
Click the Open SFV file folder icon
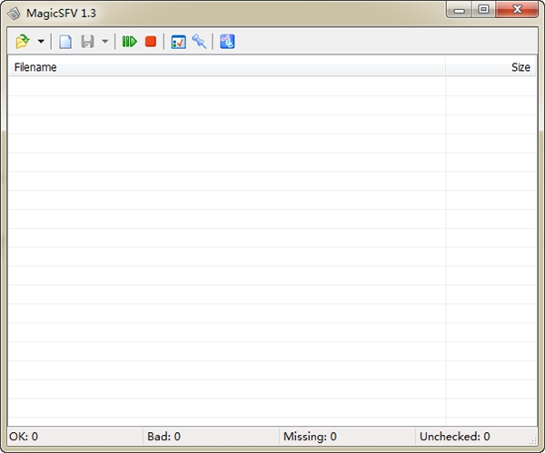(x=23, y=42)
